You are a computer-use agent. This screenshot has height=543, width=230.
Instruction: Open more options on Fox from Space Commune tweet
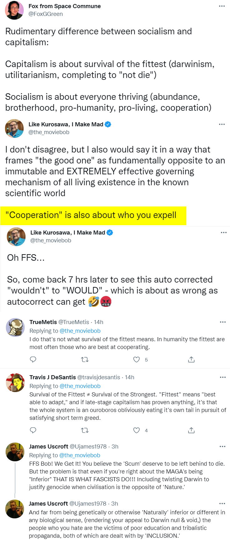(222, 6)
